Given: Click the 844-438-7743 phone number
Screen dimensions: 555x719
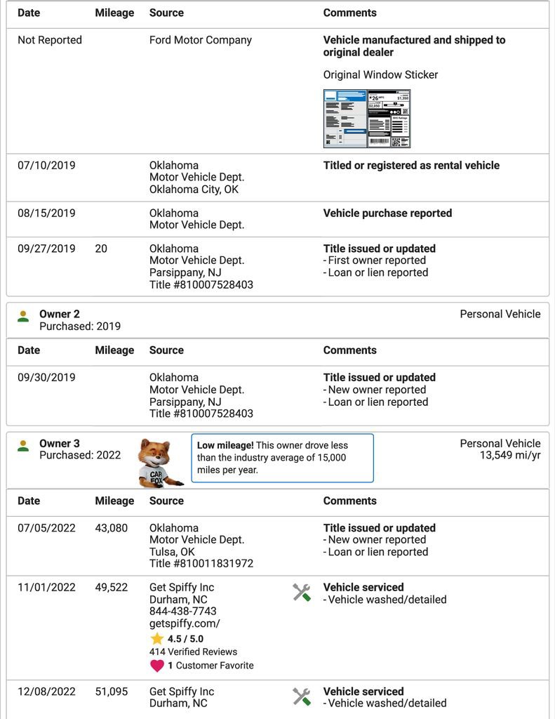Looking at the screenshot, I should (x=183, y=612).
